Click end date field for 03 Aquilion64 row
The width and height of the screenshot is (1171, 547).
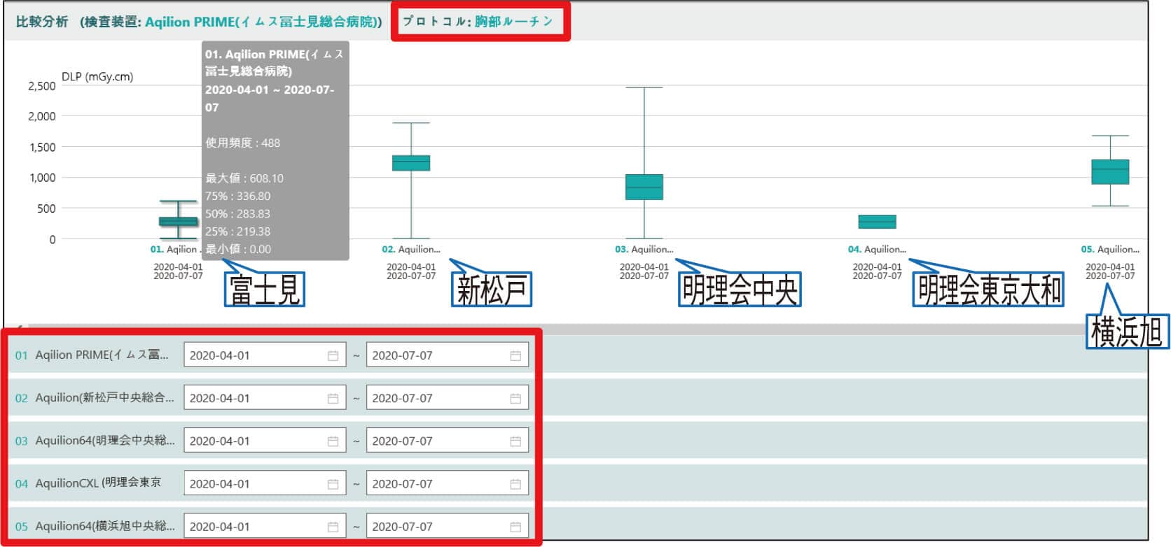coord(448,441)
